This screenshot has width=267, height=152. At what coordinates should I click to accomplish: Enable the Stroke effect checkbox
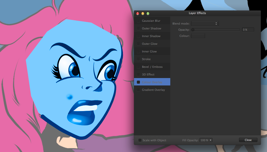(x=138, y=59)
